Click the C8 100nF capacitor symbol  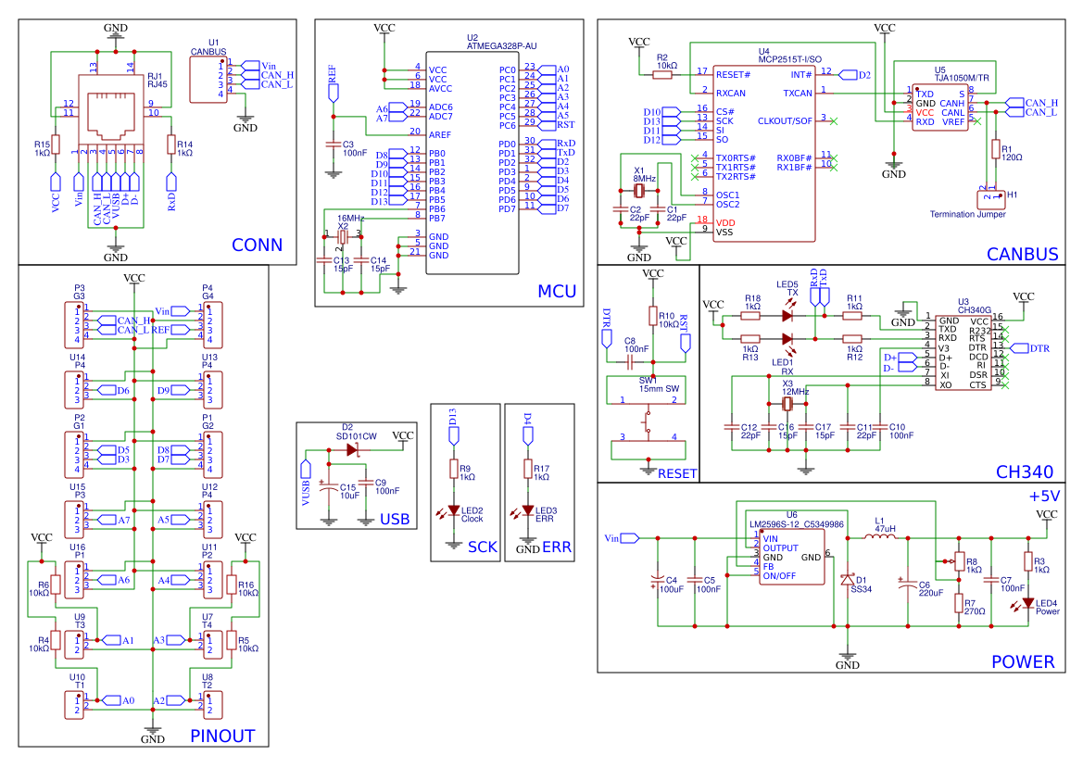coord(630,362)
